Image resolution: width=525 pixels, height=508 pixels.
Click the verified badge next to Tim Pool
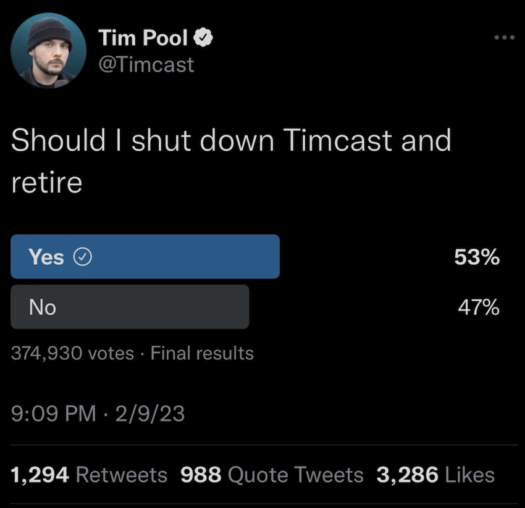point(204,40)
